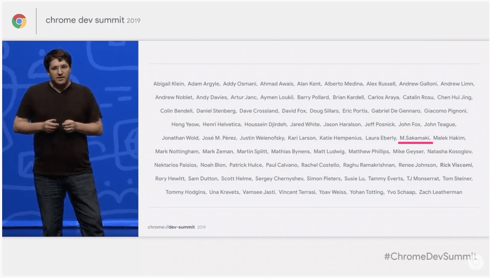490x278 pixels.
Task: Click the name Sergey Chernyshev
Action: (279, 179)
